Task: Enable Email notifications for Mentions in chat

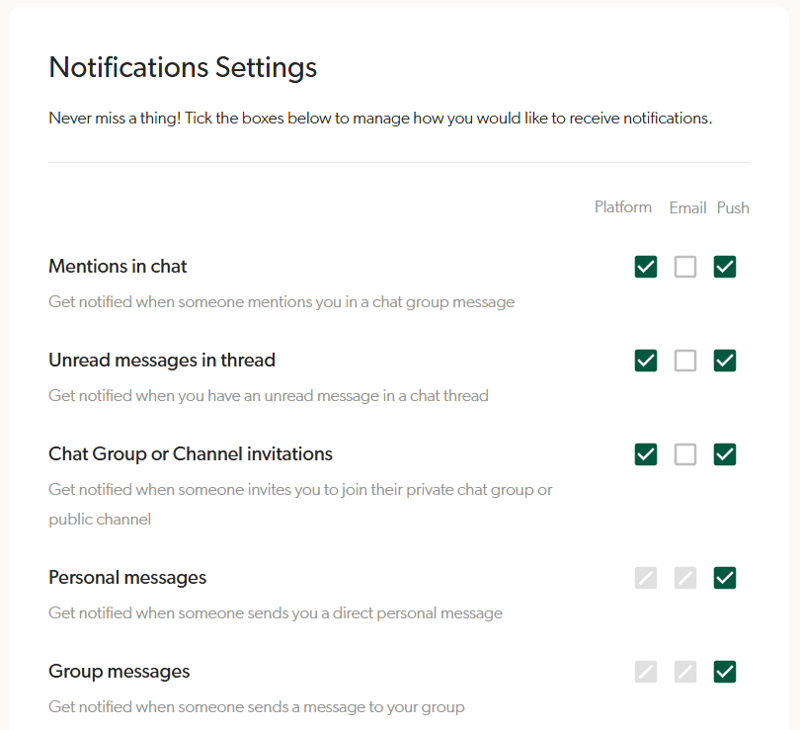Action: pos(685,267)
